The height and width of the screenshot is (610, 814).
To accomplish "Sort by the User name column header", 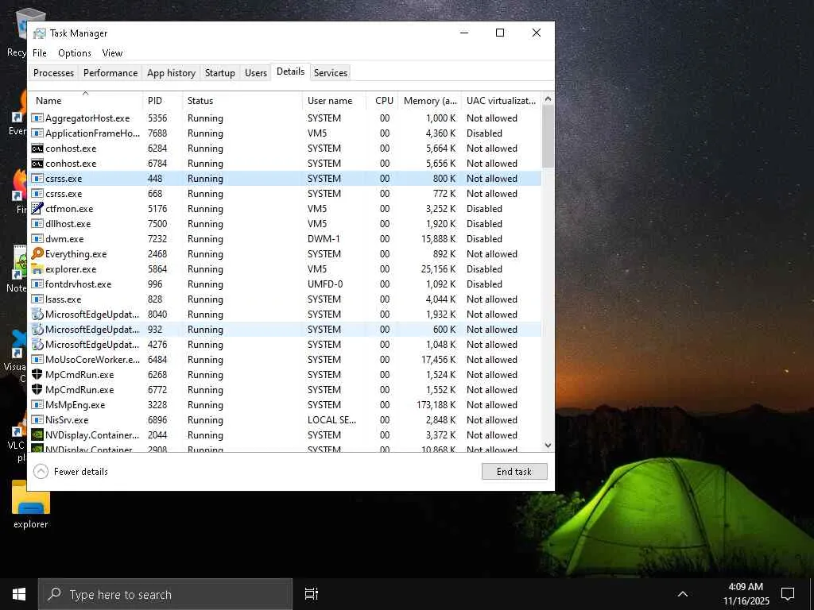I will (x=334, y=101).
